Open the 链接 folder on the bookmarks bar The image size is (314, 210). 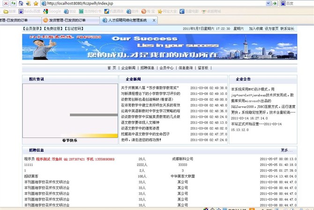[x=9, y=11]
